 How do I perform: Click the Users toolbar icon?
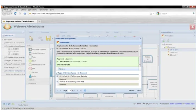coord(31,38)
